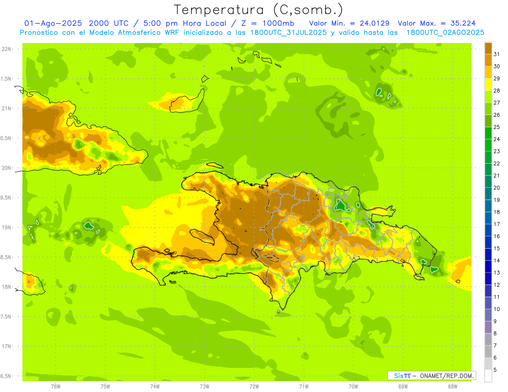The image size is (508, 392).
Task: Pick the white swatch below 5
Action: [x=488, y=376]
